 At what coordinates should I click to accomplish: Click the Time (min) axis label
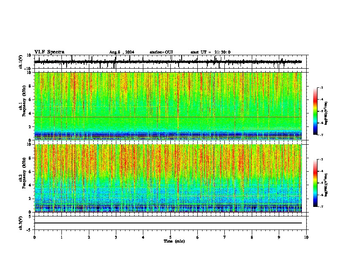pos(174,241)
